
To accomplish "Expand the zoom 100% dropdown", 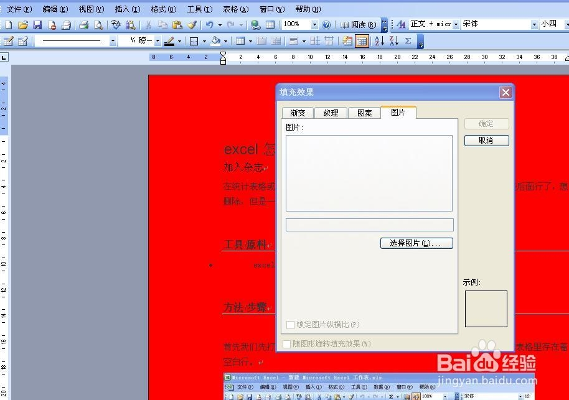I will pyautogui.click(x=314, y=25).
